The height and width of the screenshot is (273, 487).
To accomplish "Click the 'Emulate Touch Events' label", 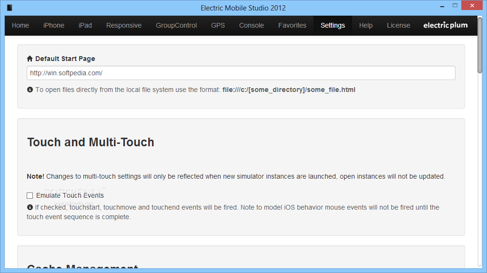I will 70,195.
